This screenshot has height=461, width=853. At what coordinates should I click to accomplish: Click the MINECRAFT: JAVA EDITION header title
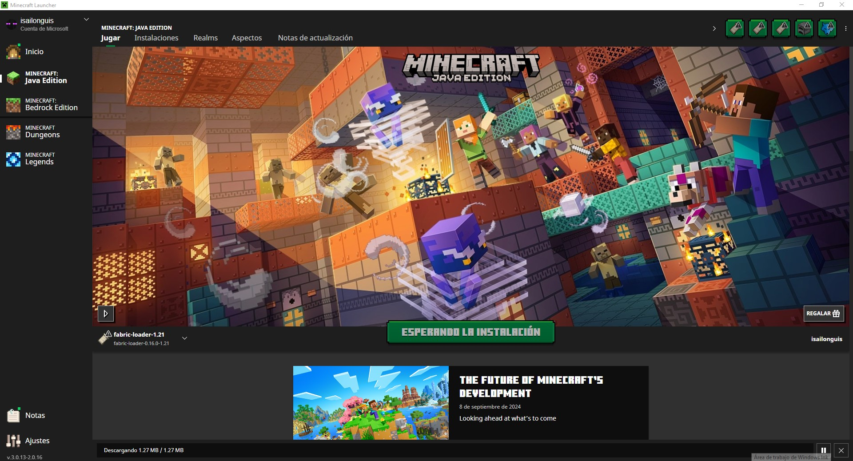136,28
